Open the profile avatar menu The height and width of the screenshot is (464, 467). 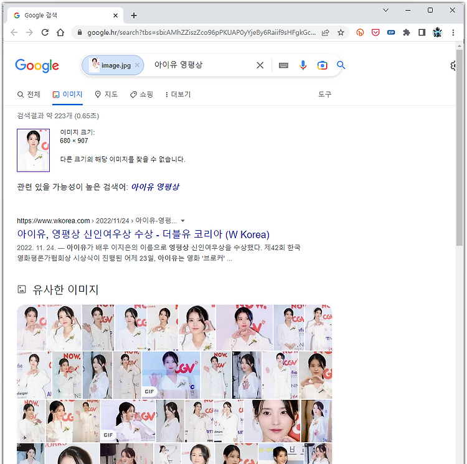click(437, 32)
